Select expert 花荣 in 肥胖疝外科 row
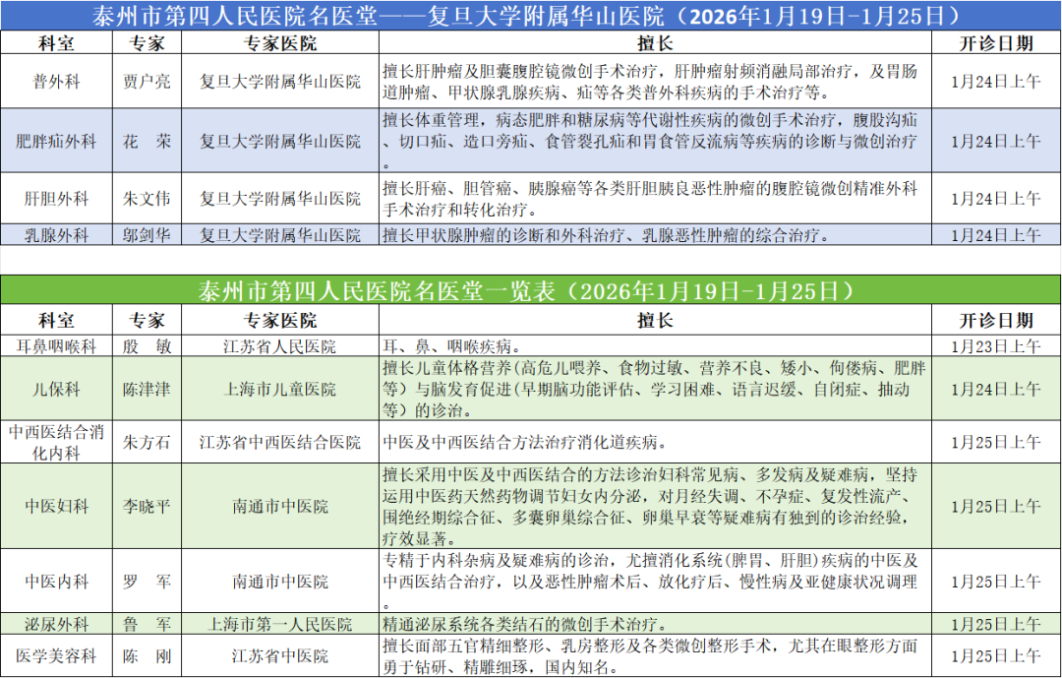Screen dimensions: 1062x678 147,140
